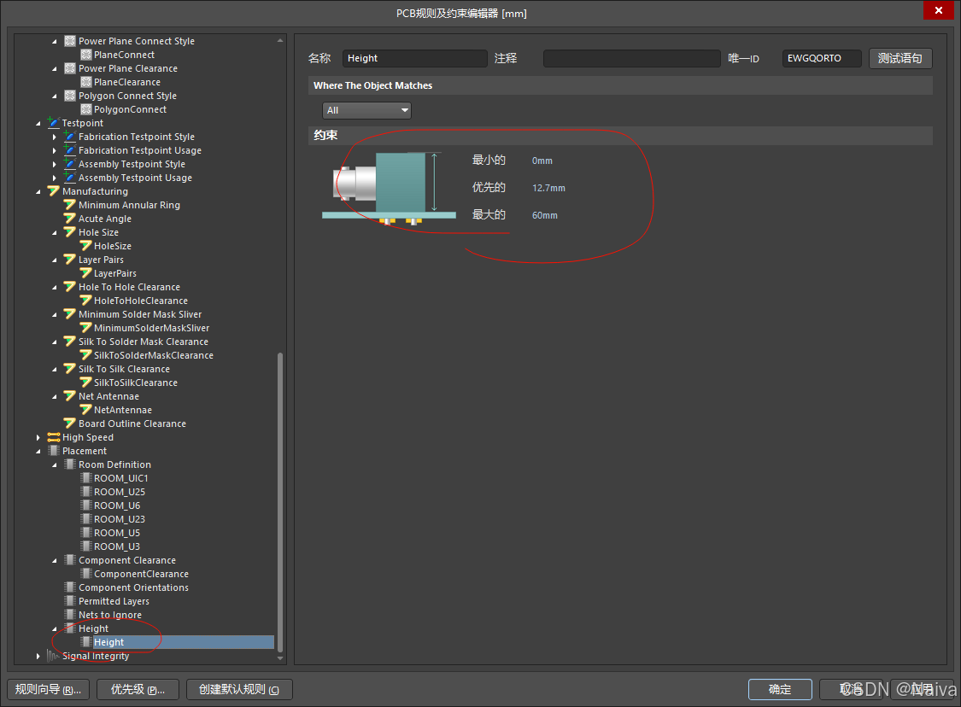The height and width of the screenshot is (707, 961).
Task: Select the Height rule in tree
Action: 109,642
